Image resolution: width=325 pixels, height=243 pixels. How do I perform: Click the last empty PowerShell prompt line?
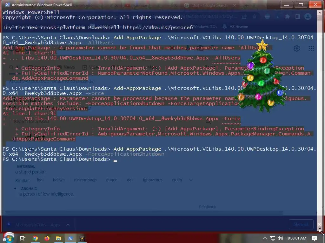point(60,159)
